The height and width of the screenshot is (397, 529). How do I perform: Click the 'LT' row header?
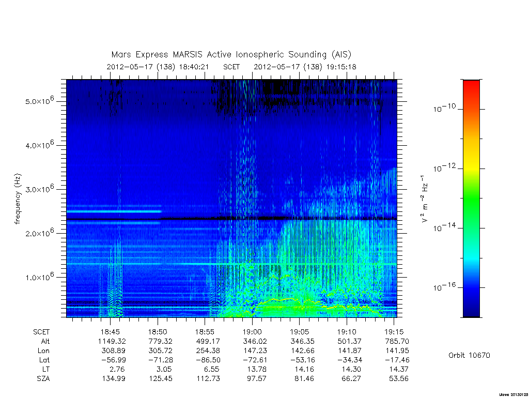[x=46, y=369]
